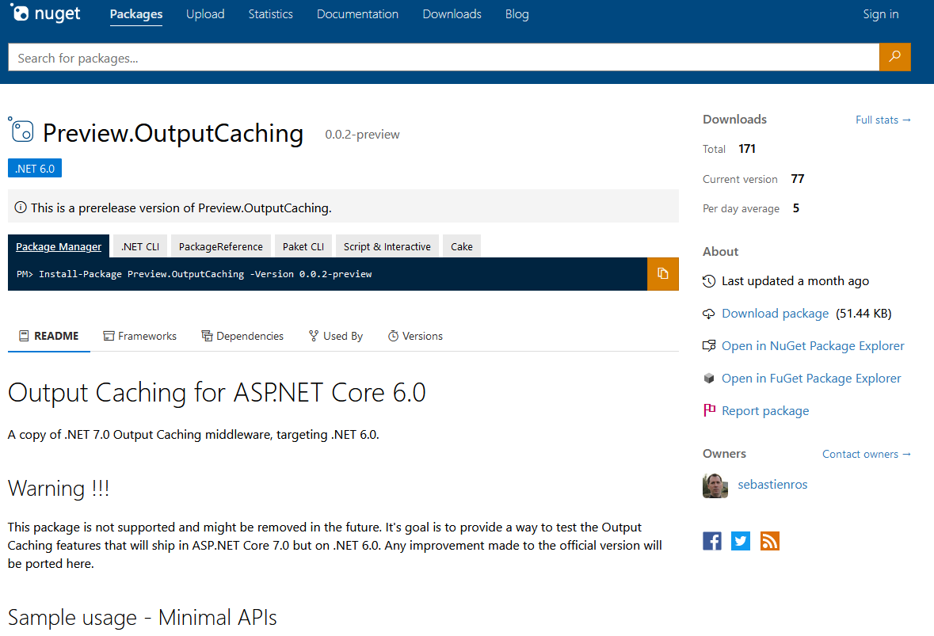Switch to the PackageReference tab

[220, 246]
